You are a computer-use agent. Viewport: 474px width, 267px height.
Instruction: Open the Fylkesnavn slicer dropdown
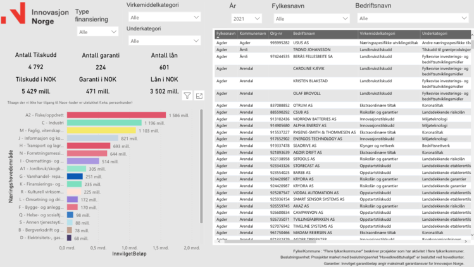(310, 19)
